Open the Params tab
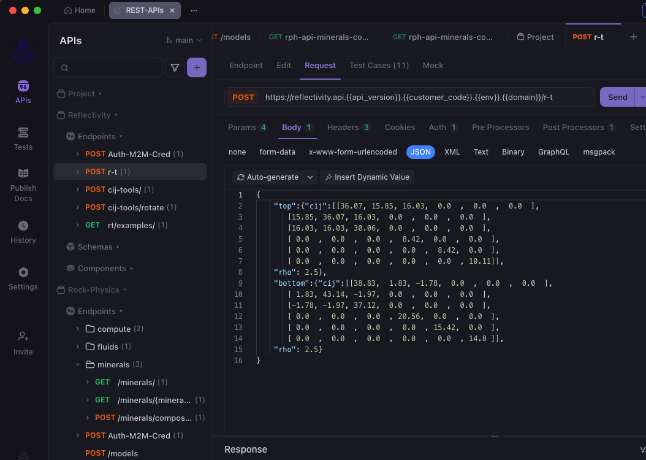 [248, 128]
